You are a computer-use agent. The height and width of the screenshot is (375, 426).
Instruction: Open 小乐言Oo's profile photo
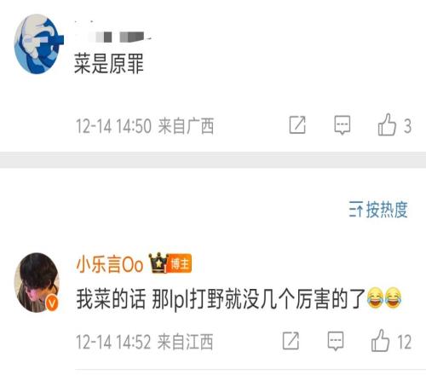tap(37, 282)
